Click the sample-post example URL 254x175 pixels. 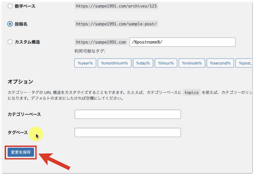(116, 24)
